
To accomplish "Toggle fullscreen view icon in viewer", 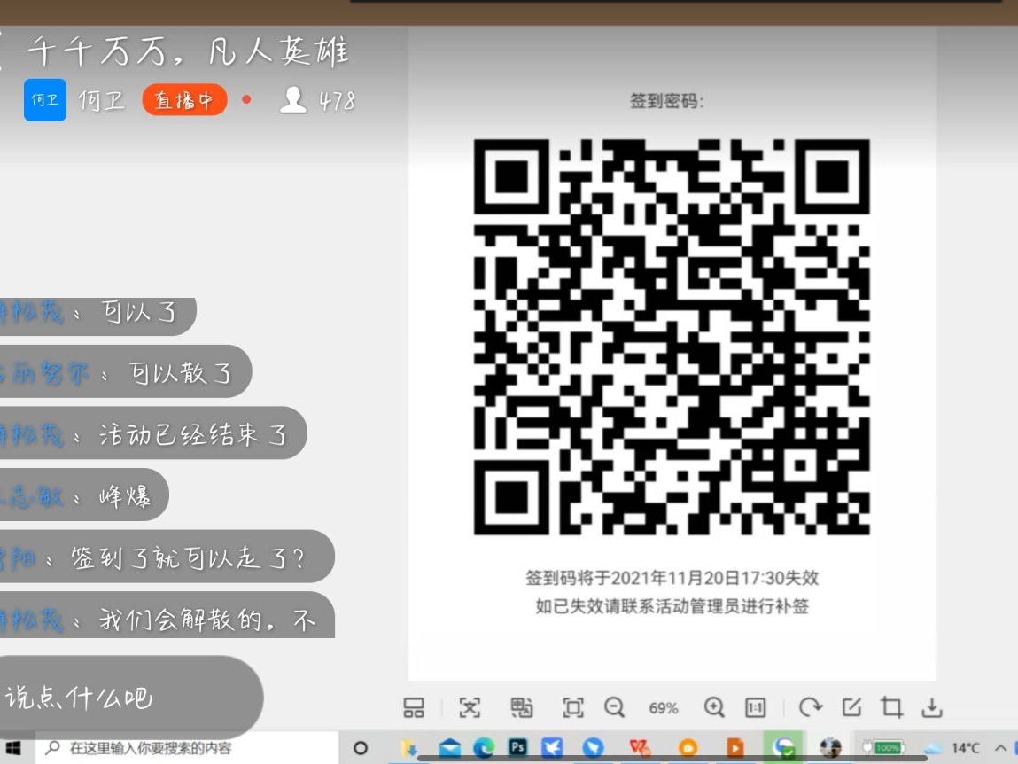I will (x=573, y=707).
